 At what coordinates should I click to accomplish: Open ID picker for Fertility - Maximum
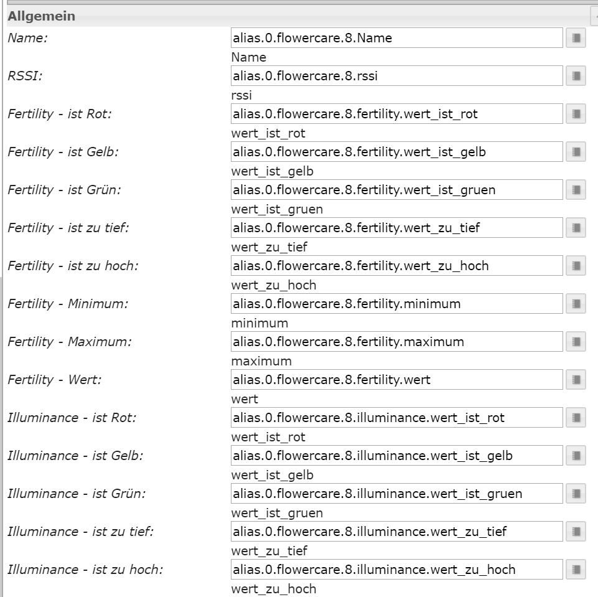(x=576, y=342)
